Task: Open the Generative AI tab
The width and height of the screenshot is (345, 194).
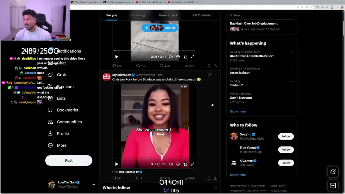Action: tap(168, 15)
